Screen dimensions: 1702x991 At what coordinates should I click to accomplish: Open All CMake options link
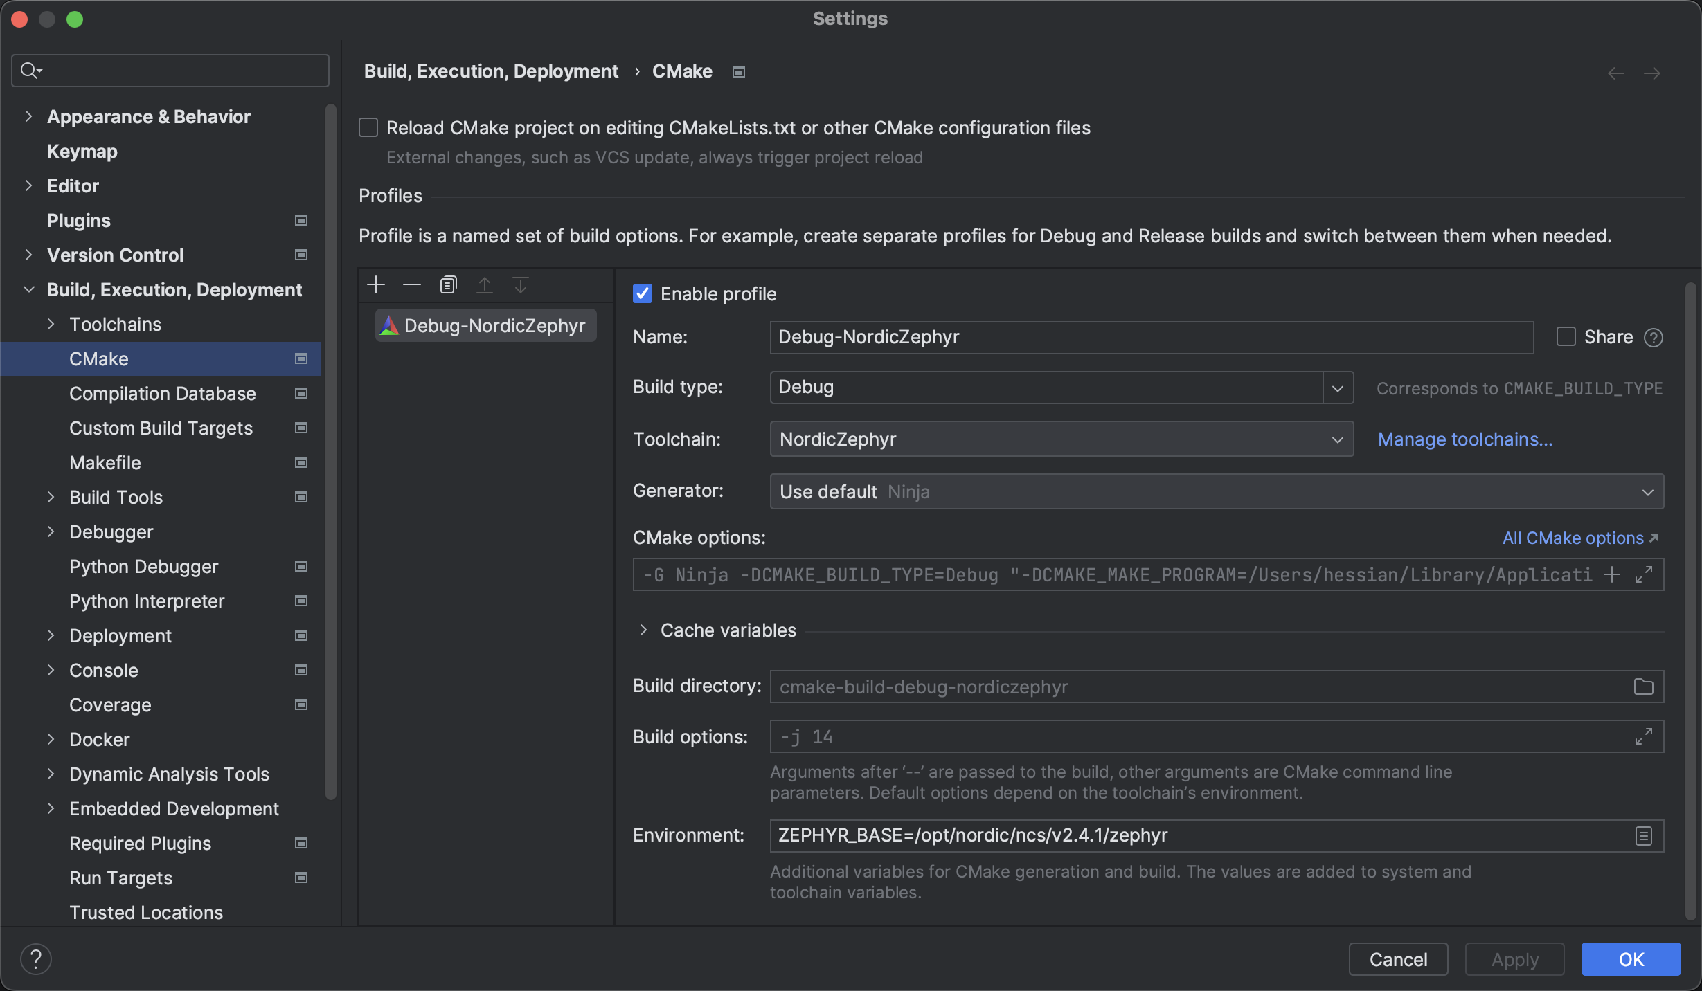[1580, 538]
